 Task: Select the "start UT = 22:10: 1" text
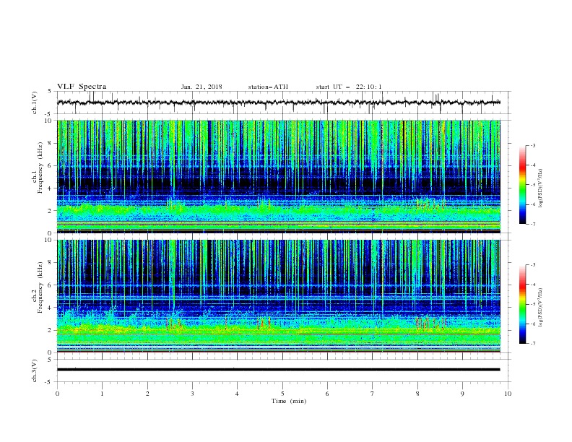click(x=349, y=87)
